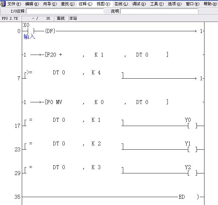Open the 在线(L) menu
The width and height of the screenshot is (218, 205).
(121, 4)
